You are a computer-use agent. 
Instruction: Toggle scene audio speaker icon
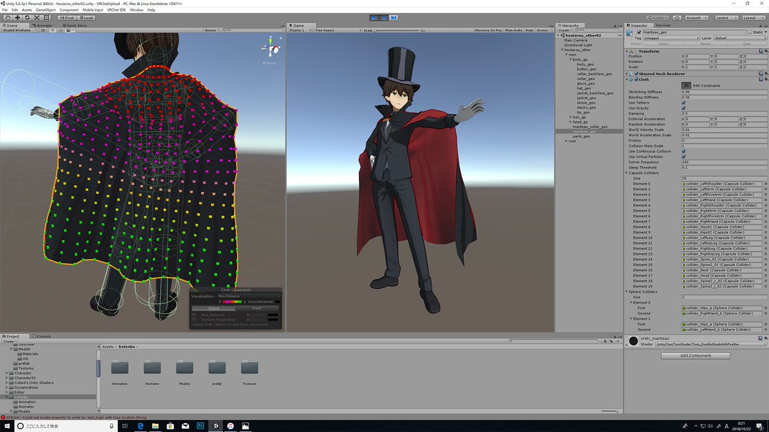(x=60, y=30)
